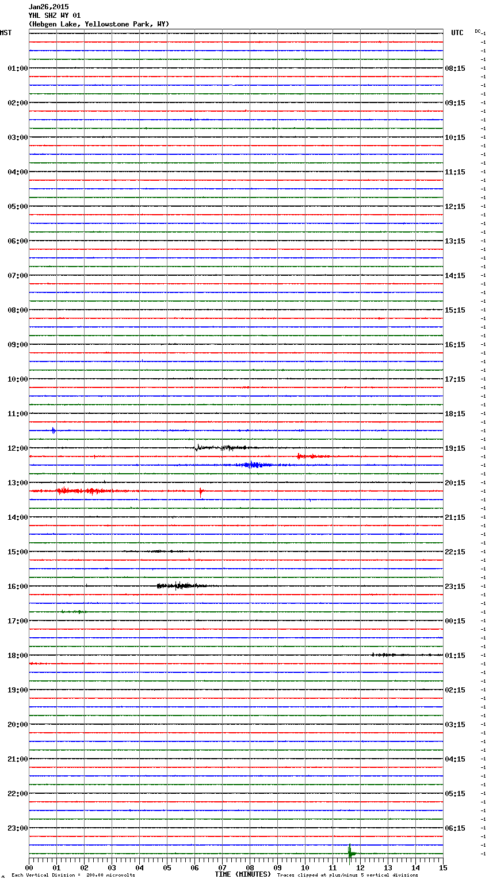
Task: Click the 12:15 UTC row label
Action: point(455,207)
